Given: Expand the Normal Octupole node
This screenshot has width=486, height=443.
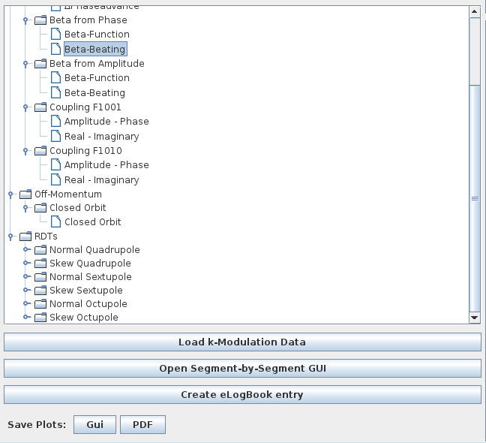Looking at the screenshot, I should click(27, 303).
